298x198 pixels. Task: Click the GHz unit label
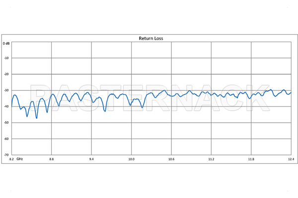coord(20,159)
